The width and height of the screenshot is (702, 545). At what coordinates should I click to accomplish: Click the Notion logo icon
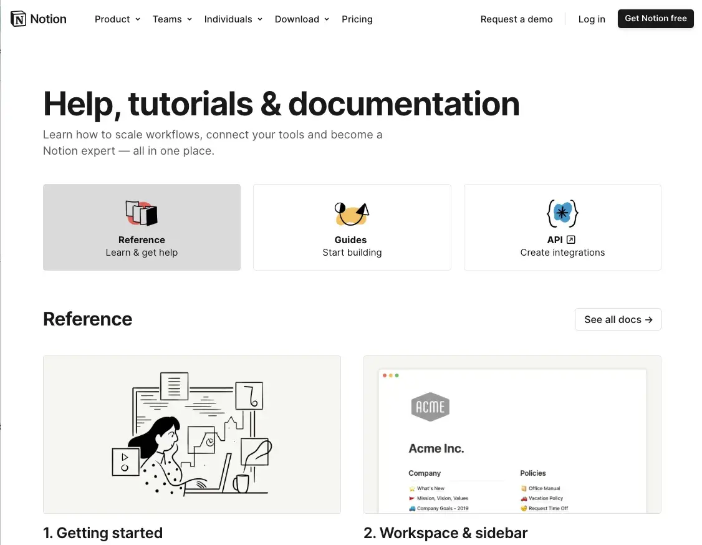point(19,19)
